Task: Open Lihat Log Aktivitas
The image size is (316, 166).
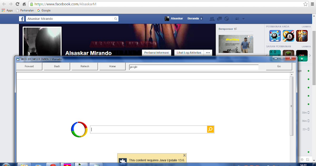Action: [x=189, y=53]
